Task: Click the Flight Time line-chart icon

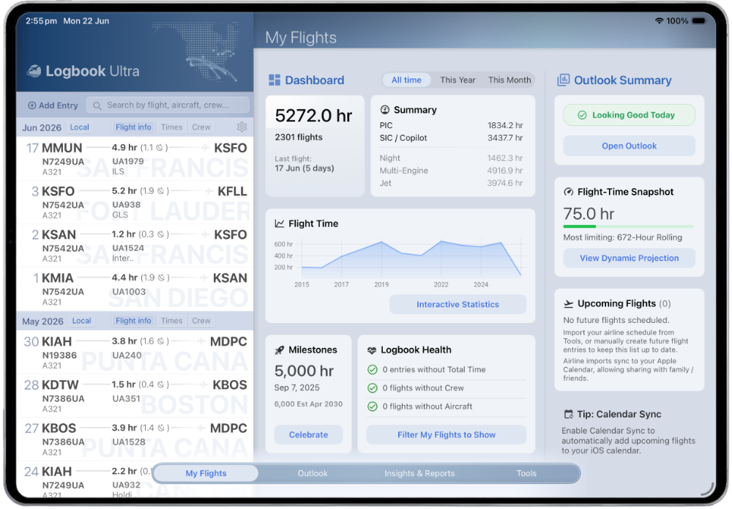Action: tap(279, 223)
